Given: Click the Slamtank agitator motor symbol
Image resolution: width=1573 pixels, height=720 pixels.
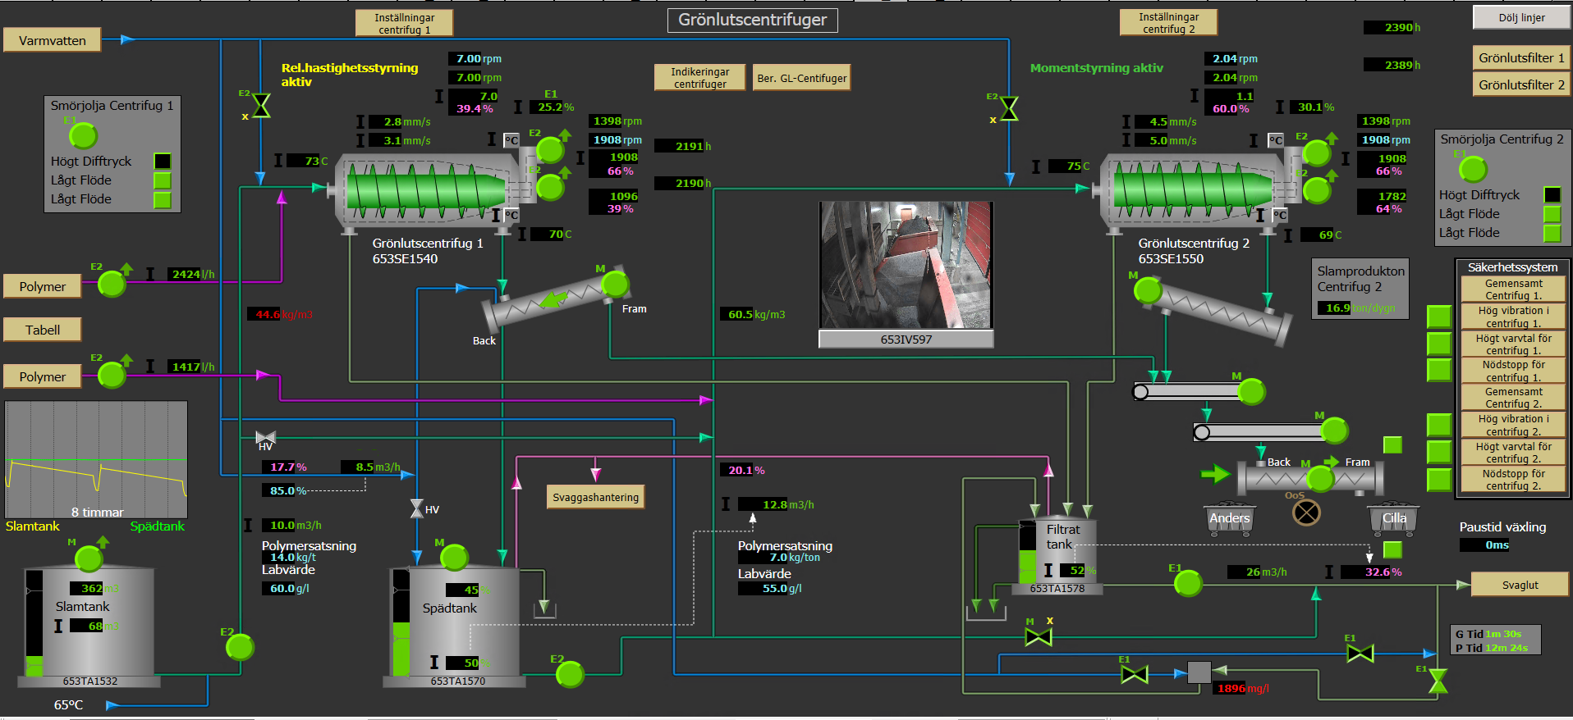Looking at the screenshot, I should 89,558.
